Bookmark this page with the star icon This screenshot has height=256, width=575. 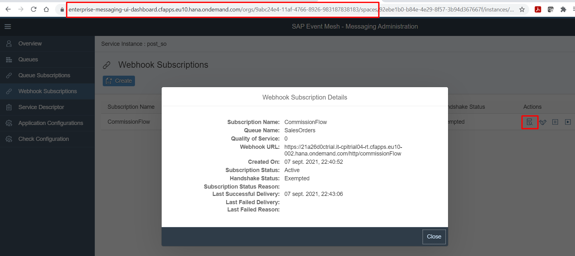pyautogui.click(x=522, y=10)
